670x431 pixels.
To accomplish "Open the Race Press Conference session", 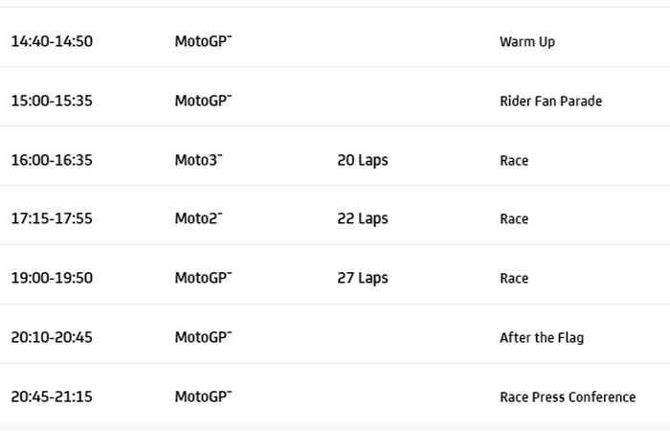I will [567, 397].
